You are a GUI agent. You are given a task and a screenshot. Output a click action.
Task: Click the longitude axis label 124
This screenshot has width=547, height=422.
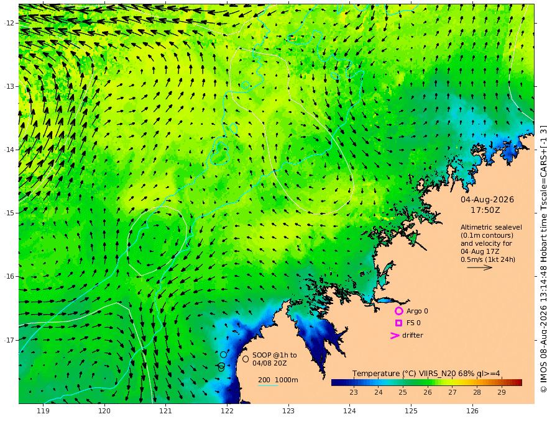point(350,411)
